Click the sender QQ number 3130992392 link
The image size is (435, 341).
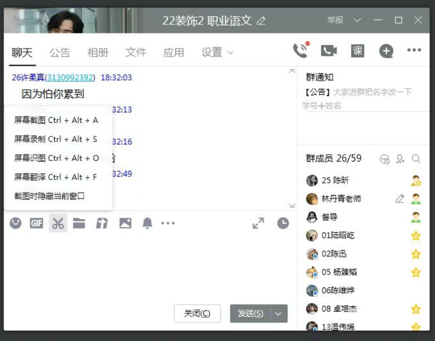coord(70,77)
